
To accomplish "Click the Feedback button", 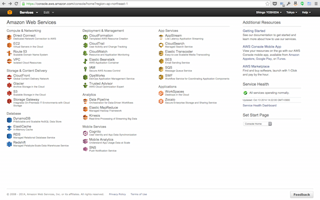I will [301, 194].
